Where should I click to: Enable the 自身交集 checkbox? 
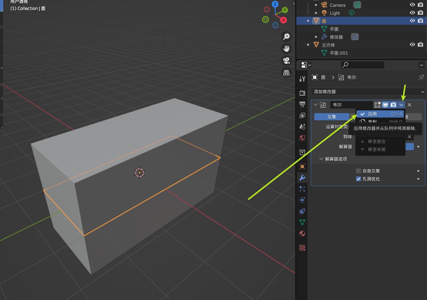point(358,171)
